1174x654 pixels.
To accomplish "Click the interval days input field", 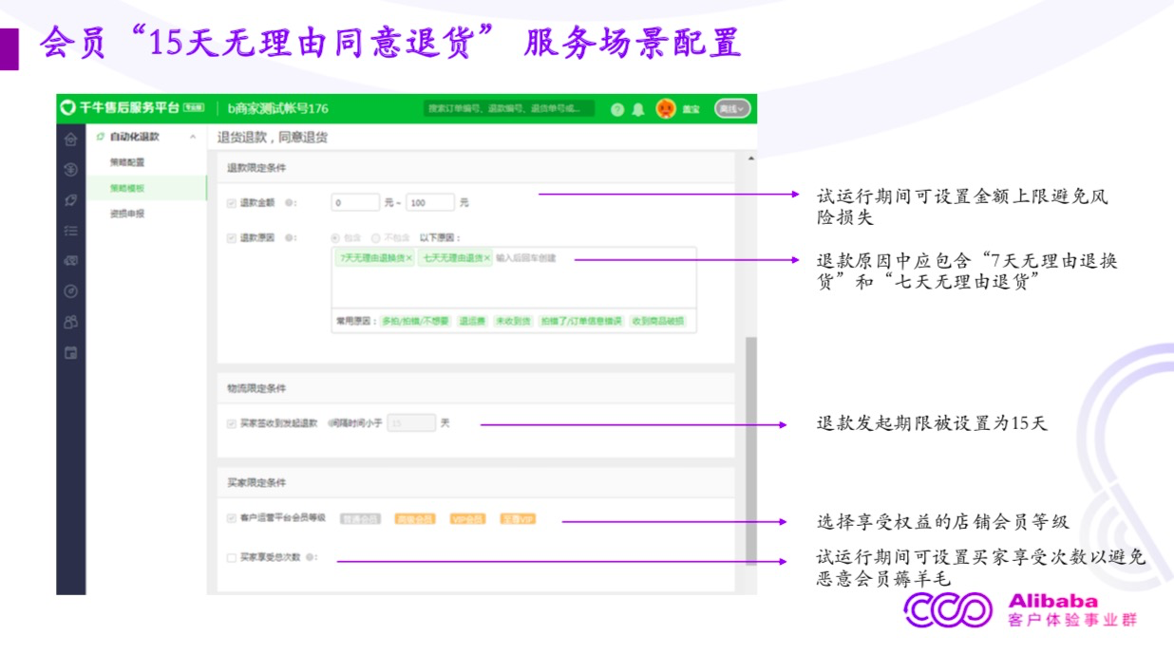I will tap(411, 423).
